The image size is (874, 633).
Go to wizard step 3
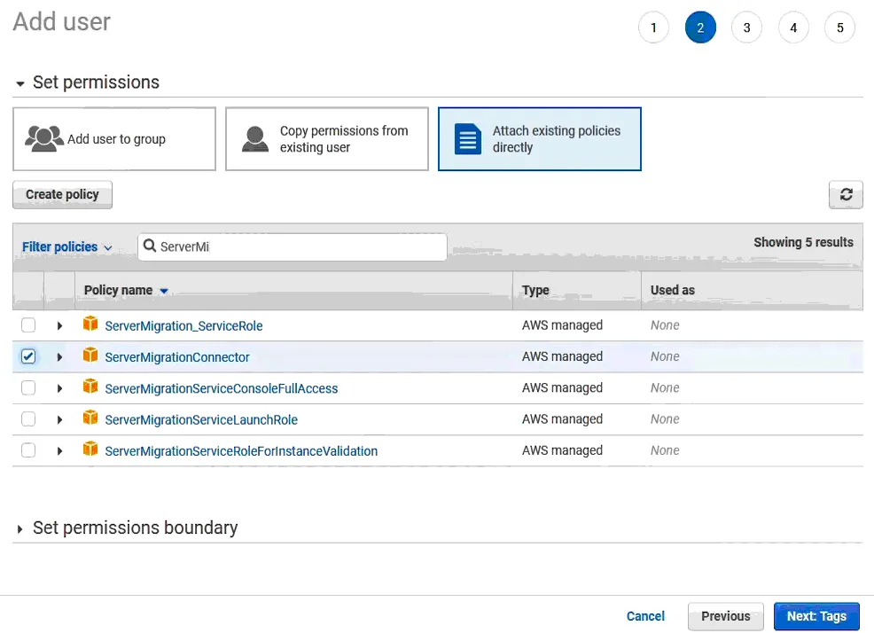coord(746,27)
